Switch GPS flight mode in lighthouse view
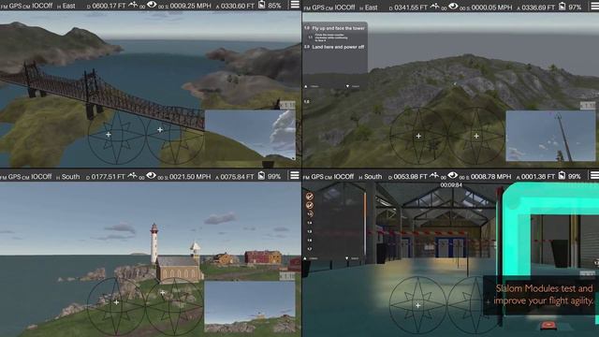Screen dimensions: 599x337 (15, 177)
